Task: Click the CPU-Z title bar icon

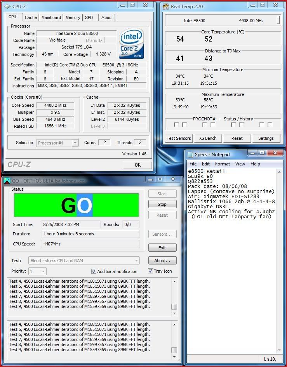Action: (7, 6)
